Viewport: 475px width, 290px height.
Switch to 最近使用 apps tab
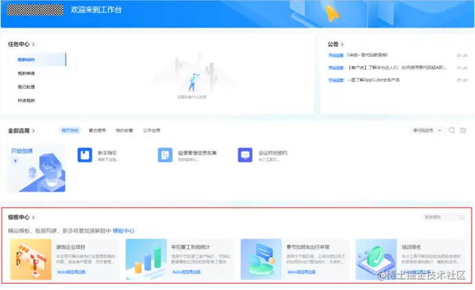point(97,131)
